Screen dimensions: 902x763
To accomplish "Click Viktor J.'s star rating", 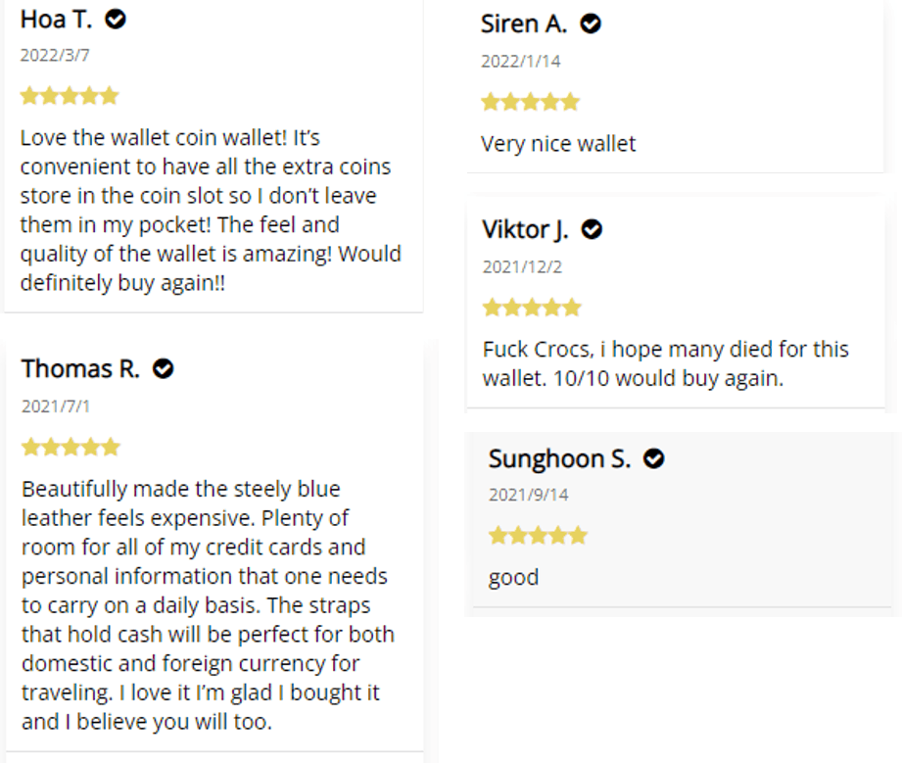I will (x=532, y=308).
